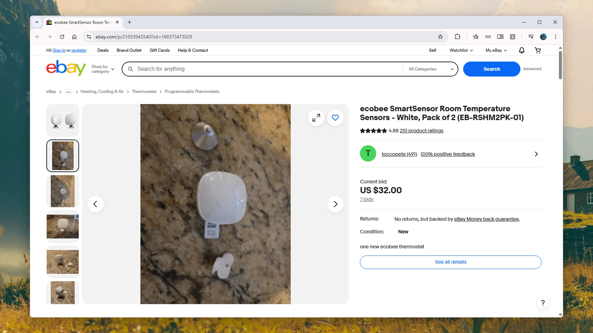Select the fifth product thumbnail

point(63,262)
